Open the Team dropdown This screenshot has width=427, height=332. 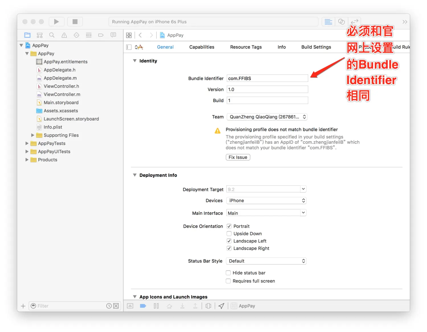(x=267, y=117)
